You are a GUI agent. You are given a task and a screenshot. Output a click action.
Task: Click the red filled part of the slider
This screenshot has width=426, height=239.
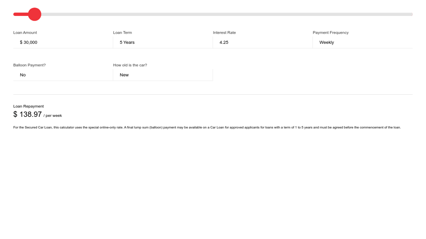tap(20, 14)
